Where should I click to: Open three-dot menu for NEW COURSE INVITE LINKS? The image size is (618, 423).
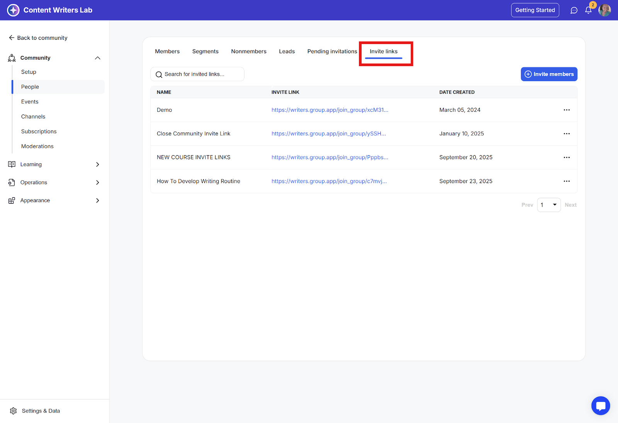(x=567, y=158)
